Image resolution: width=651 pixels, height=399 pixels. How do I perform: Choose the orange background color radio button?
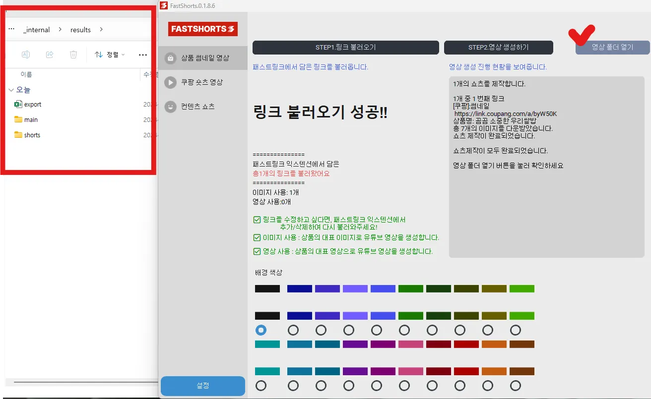pyautogui.click(x=488, y=386)
